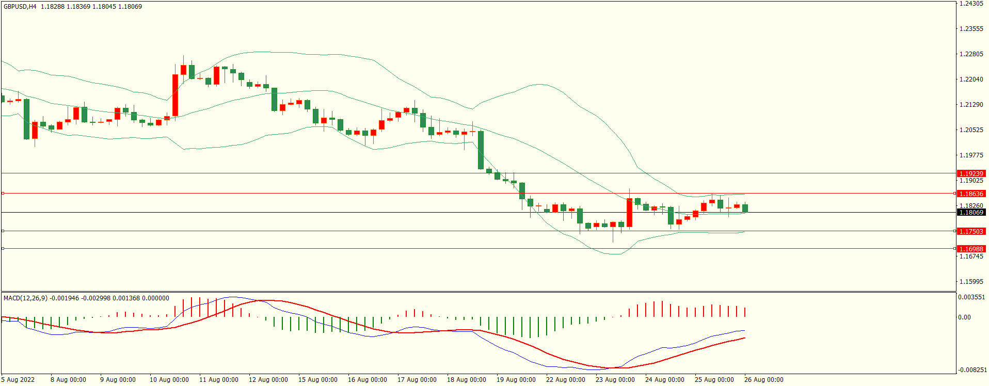The width and height of the screenshot is (989, 386).
Task: Click the 1.15995 price axis label
Action: (x=971, y=282)
